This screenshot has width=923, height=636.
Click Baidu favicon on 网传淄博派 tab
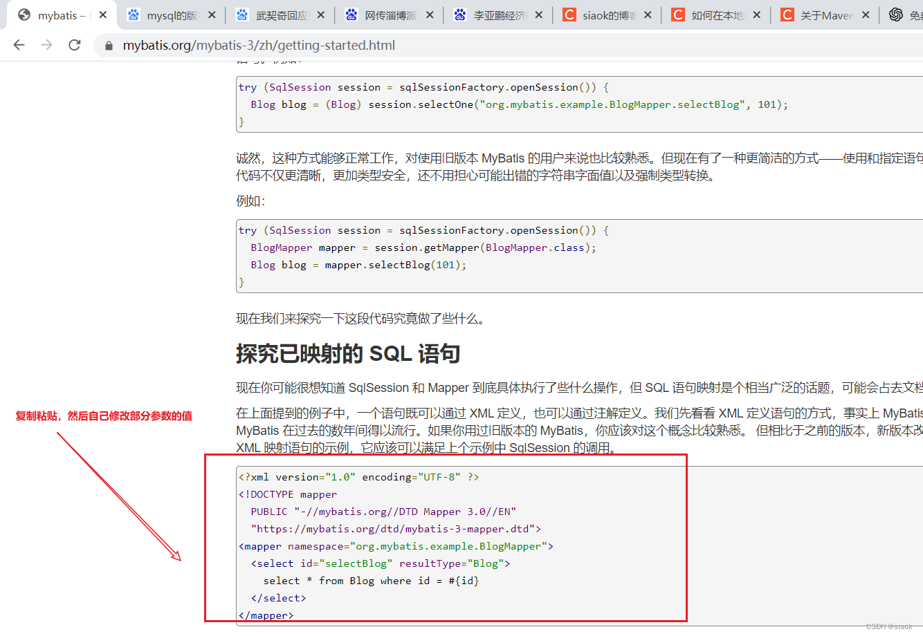tap(351, 15)
